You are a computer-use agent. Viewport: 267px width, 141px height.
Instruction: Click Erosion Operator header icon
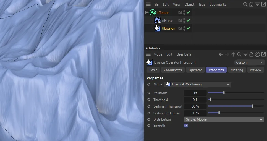149,62
